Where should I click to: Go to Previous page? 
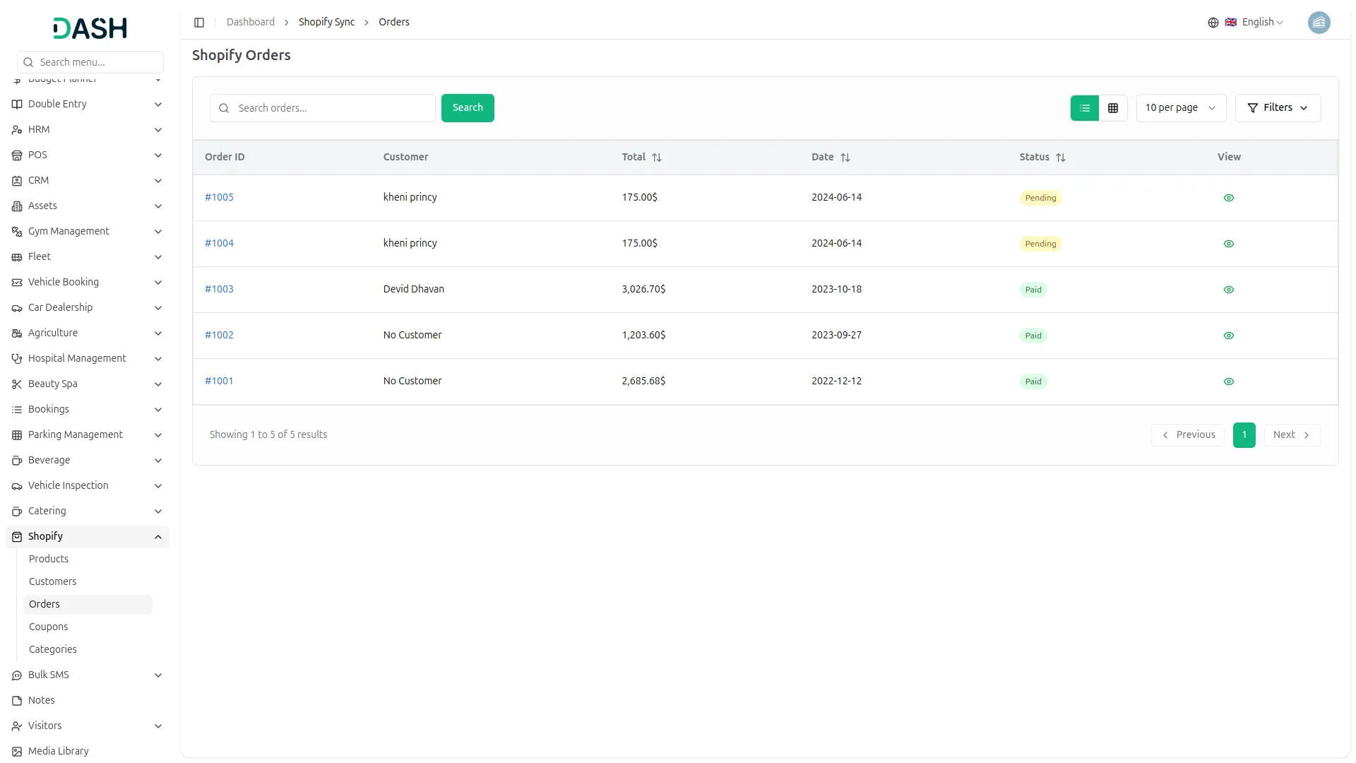point(1187,435)
